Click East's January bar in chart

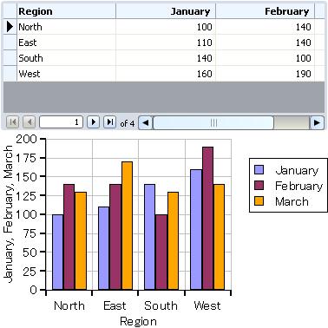104,248
